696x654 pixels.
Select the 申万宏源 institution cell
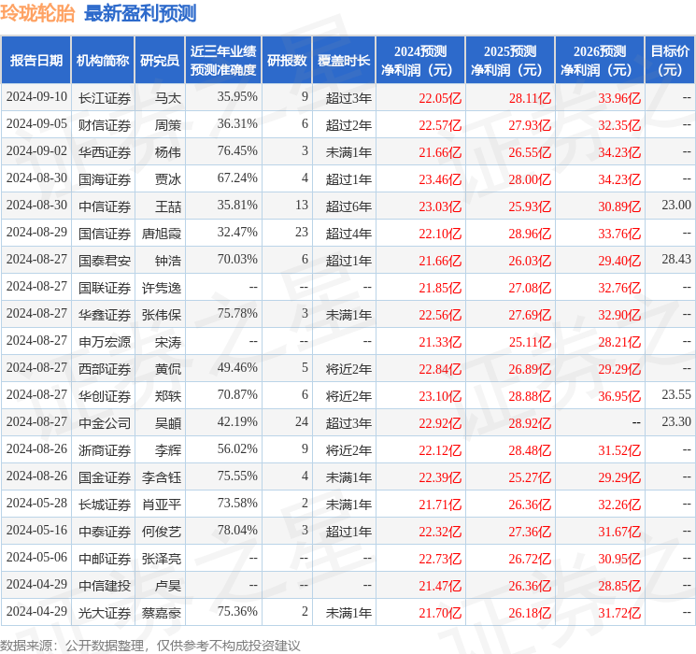pos(105,342)
